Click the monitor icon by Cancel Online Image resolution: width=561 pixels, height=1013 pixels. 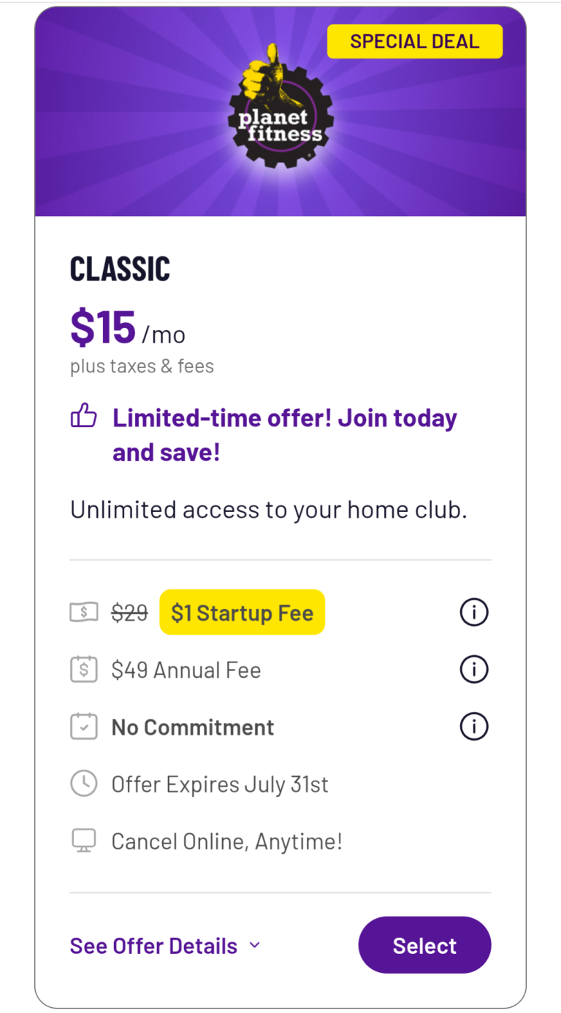click(x=84, y=841)
